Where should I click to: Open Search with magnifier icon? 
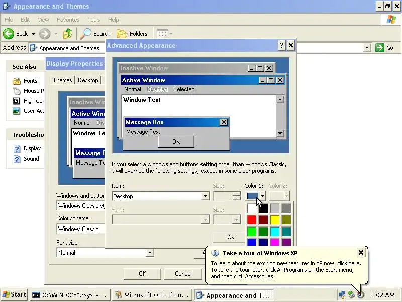95,34
